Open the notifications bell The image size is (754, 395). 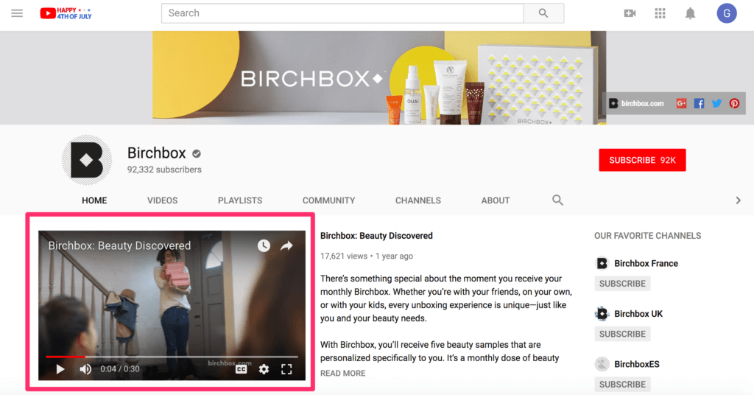(x=690, y=13)
